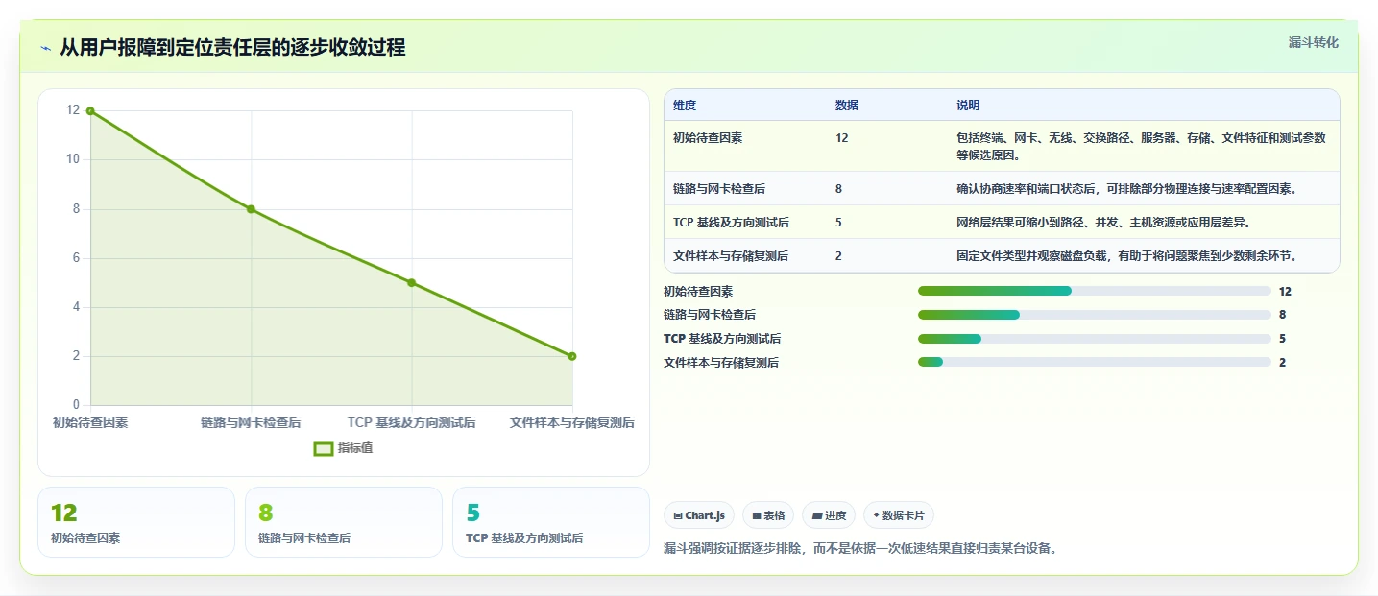
Task: Click the 漏斗转化 tag label
Action: tap(1313, 42)
